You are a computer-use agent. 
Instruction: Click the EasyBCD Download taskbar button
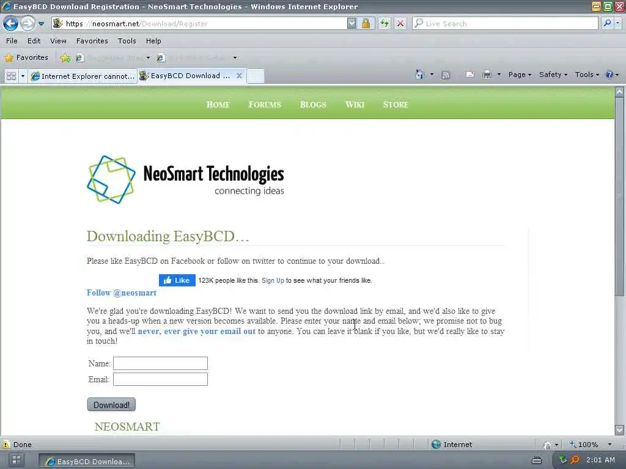pos(87,460)
